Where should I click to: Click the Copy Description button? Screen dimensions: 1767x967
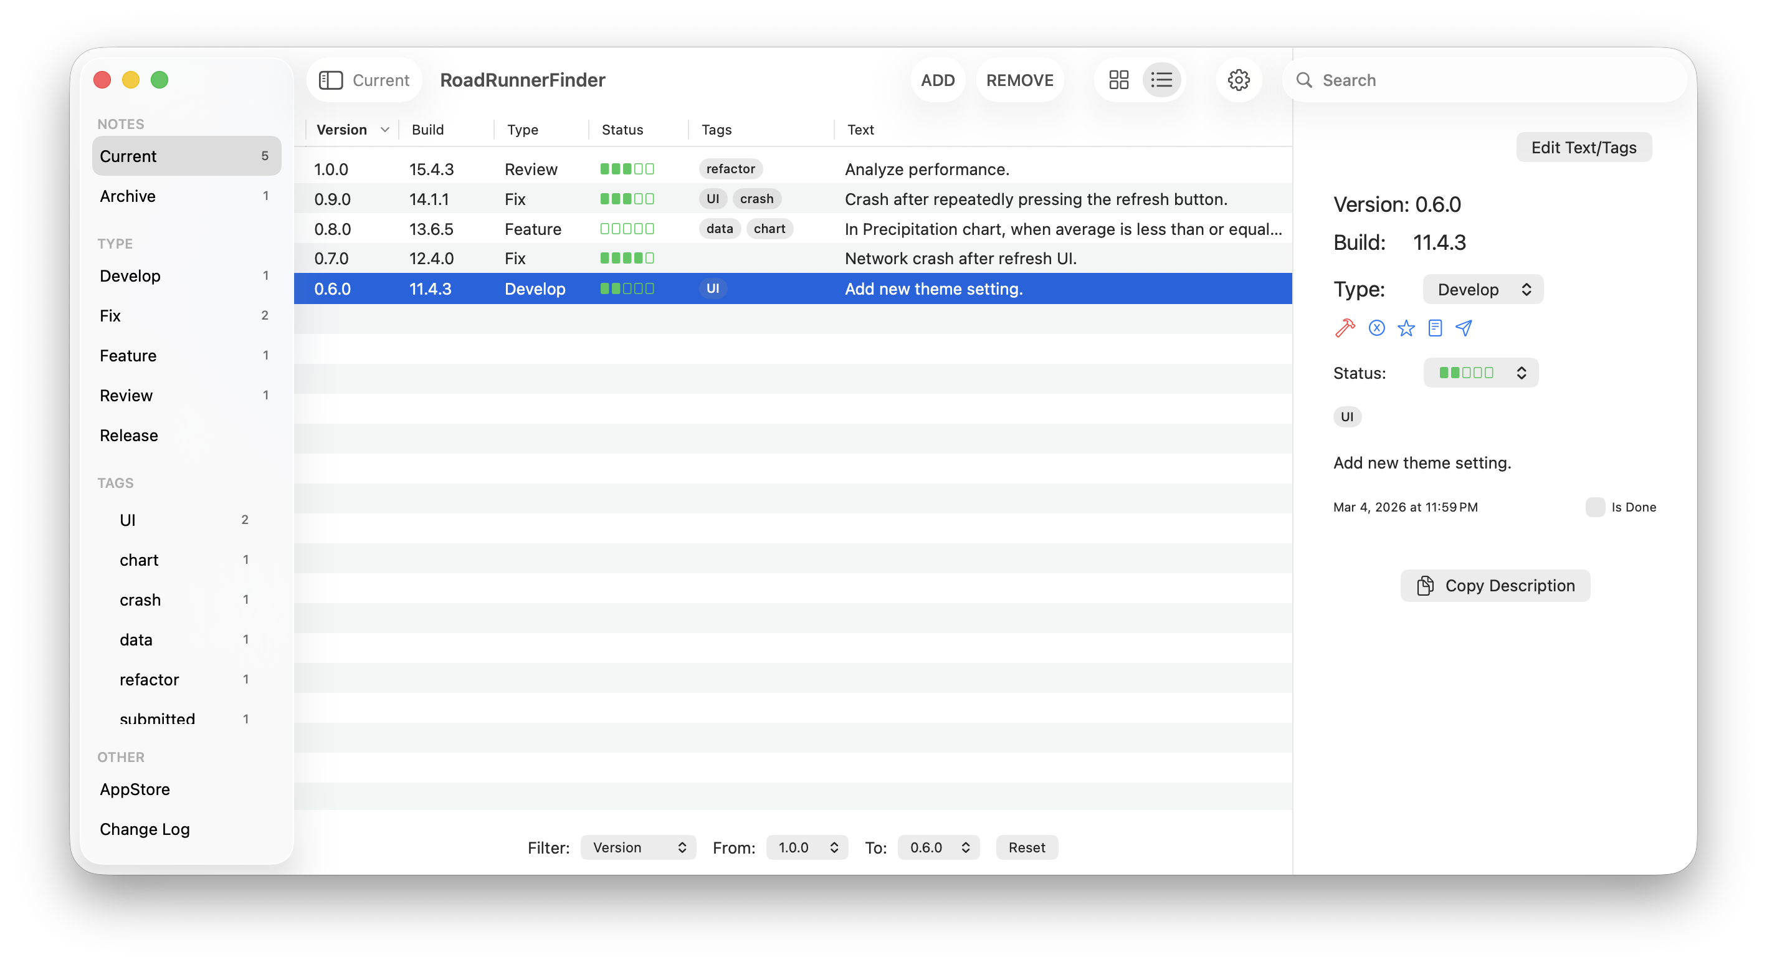[x=1495, y=586]
